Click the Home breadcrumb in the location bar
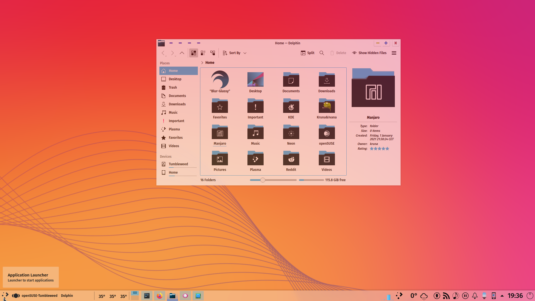535x301 pixels. (210, 63)
